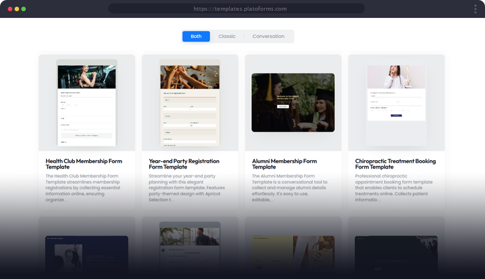This screenshot has height=279, width=485.
Task: Select the Both filter tab
Action: pyautogui.click(x=196, y=36)
